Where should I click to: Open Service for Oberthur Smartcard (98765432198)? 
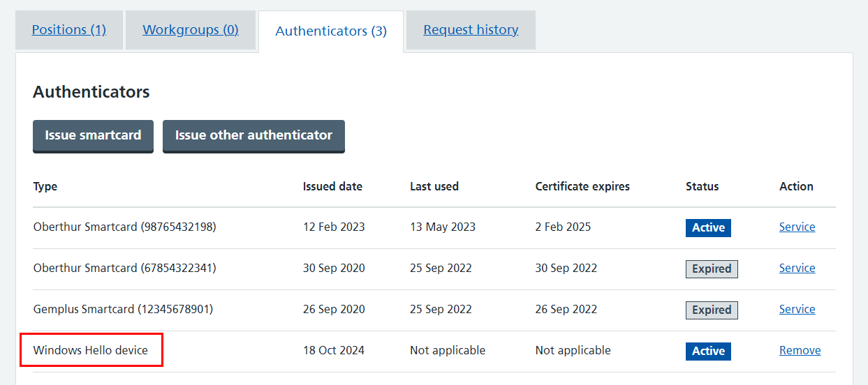pyautogui.click(x=797, y=227)
